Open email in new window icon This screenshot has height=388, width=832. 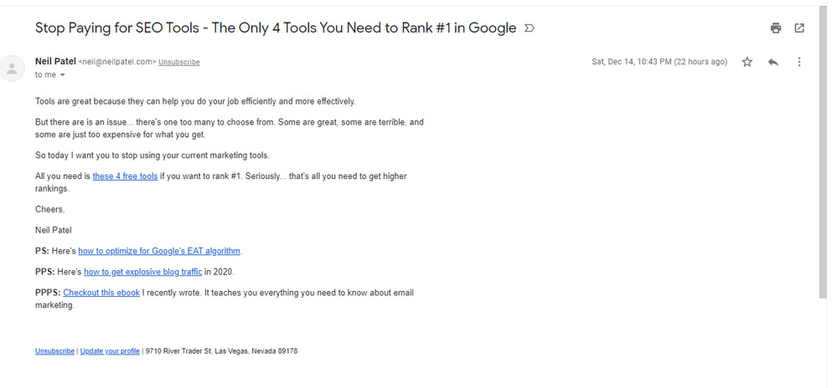[799, 28]
